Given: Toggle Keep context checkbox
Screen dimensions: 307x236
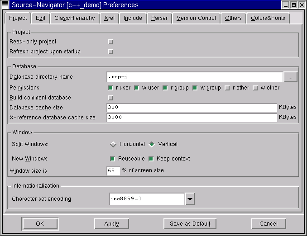Looking at the screenshot, I should [151, 159].
